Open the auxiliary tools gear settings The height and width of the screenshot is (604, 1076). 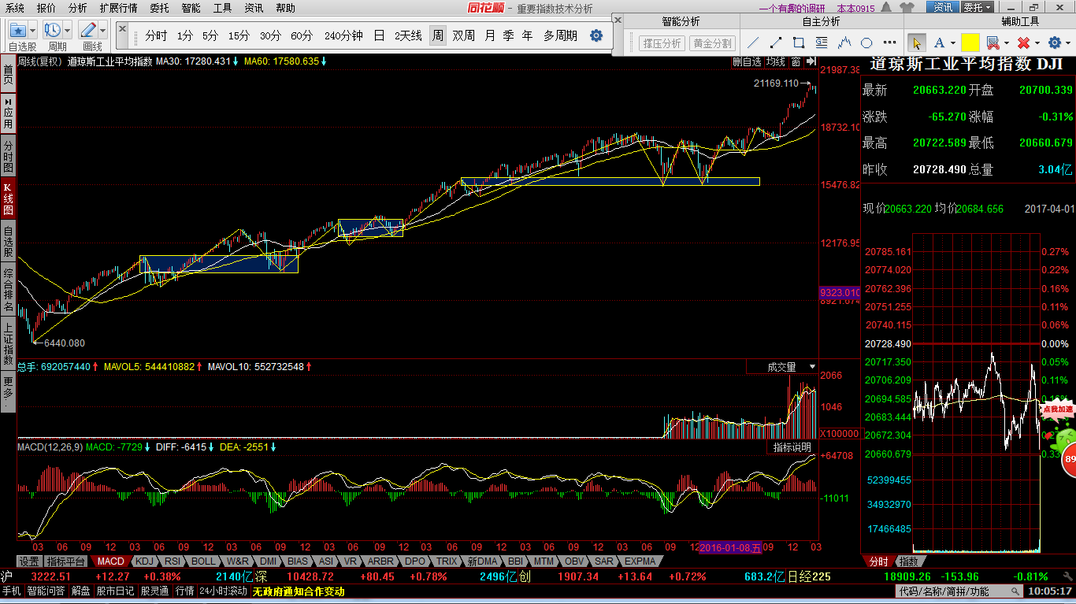click(x=1054, y=43)
